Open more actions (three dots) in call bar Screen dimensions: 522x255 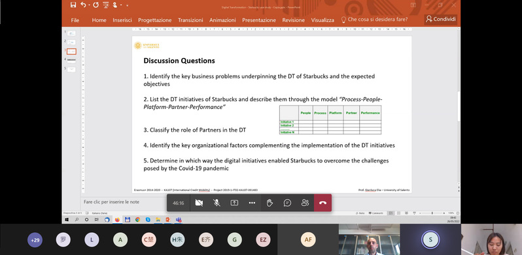click(x=252, y=203)
